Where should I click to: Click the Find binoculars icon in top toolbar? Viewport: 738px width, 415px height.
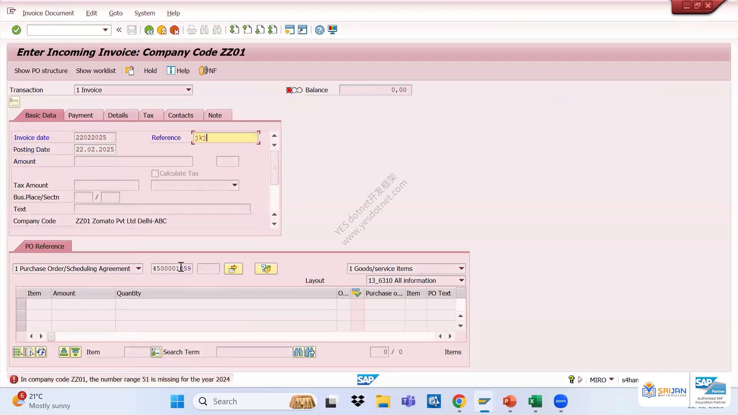tap(204, 30)
